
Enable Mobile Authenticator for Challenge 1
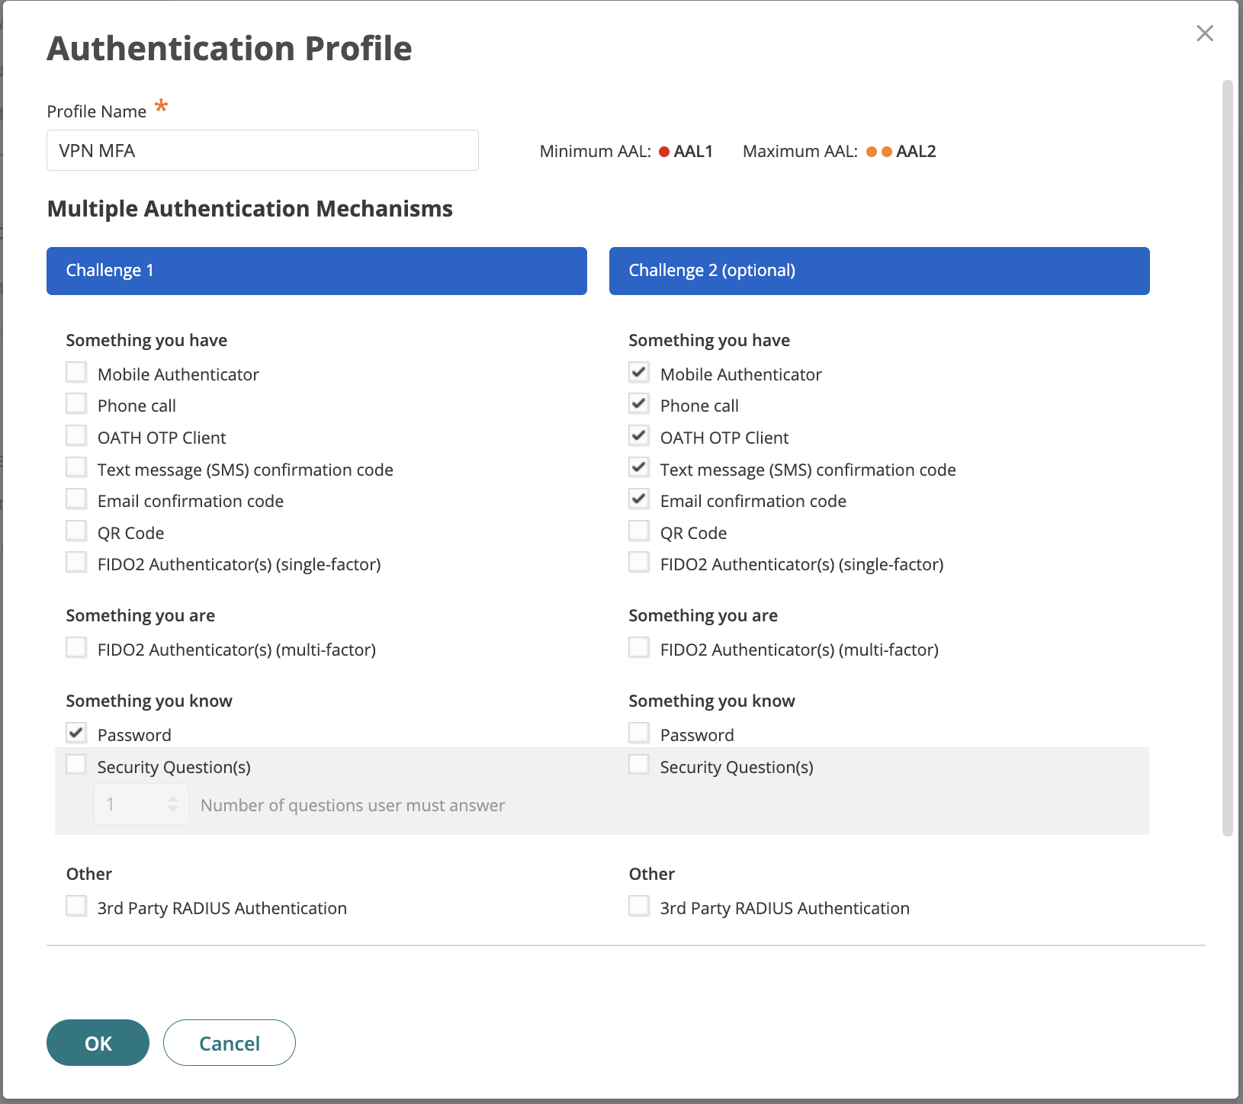click(x=75, y=371)
